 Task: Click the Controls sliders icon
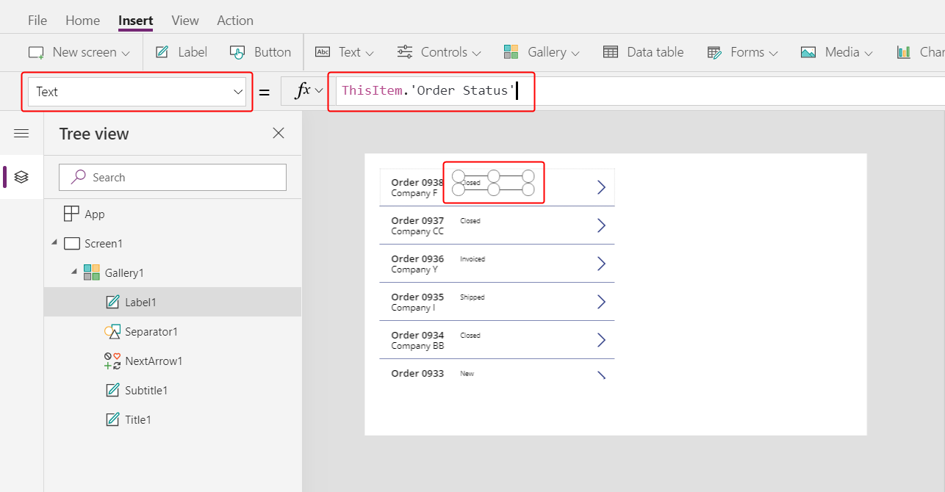click(405, 52)
